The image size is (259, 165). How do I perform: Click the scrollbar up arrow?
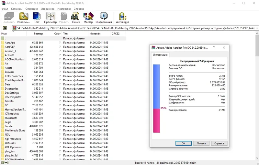point(257,33)
